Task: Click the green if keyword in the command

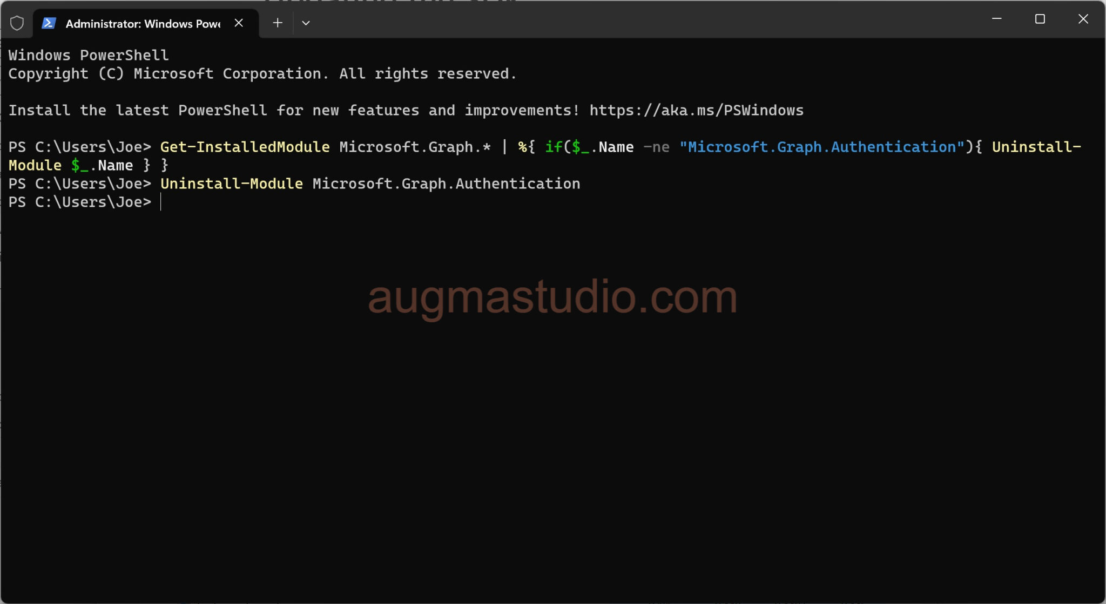Action: (x=554, y=146)
